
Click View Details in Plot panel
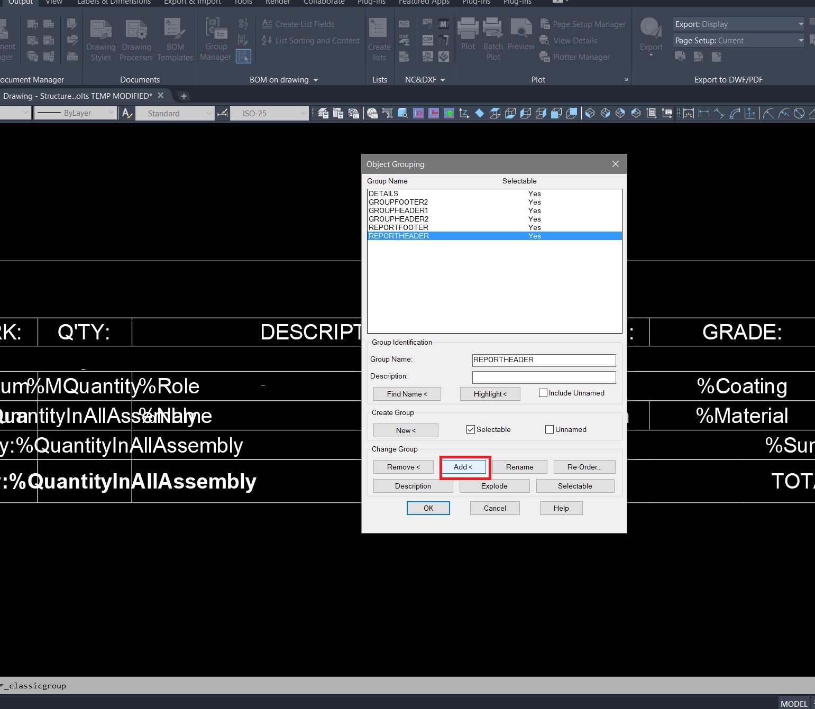(x=569, y=41)
